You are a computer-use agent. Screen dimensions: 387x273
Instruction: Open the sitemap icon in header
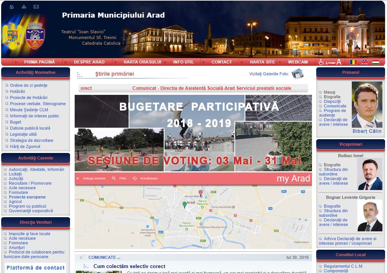(24, 7)
